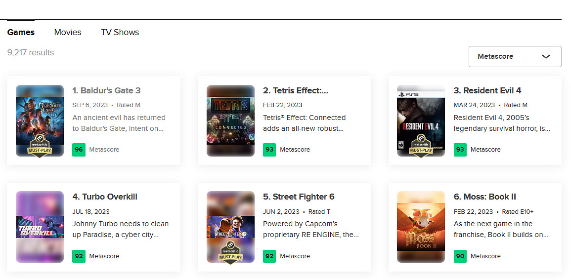This screenshot has width=571, height=280.
Task: Open the Turbo Overkill title link
Action: point(105,197)
